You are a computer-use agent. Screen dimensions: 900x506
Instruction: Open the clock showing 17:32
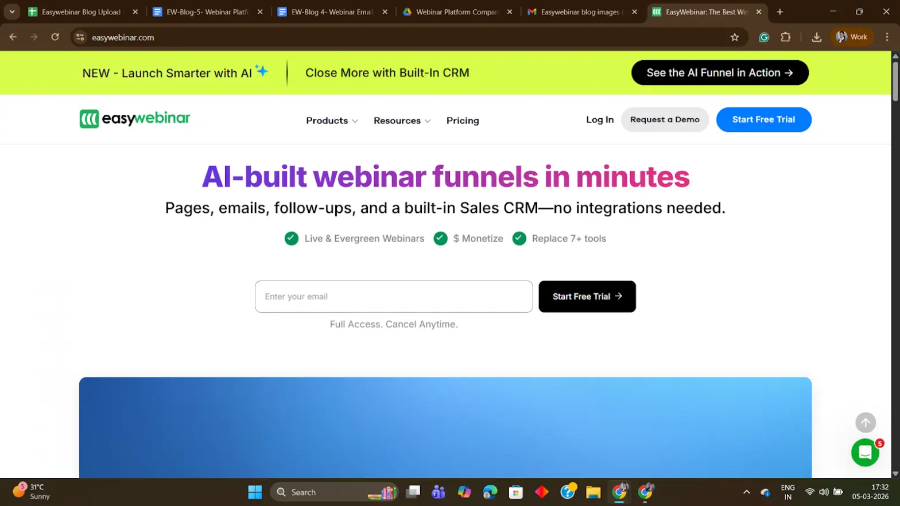[x=870, y=492]
